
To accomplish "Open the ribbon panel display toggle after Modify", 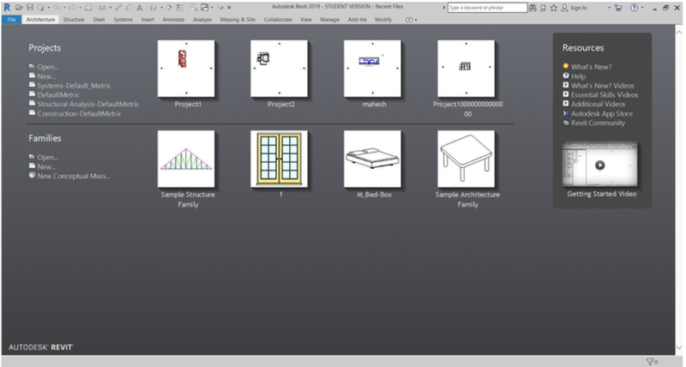I will click(411, 20).
